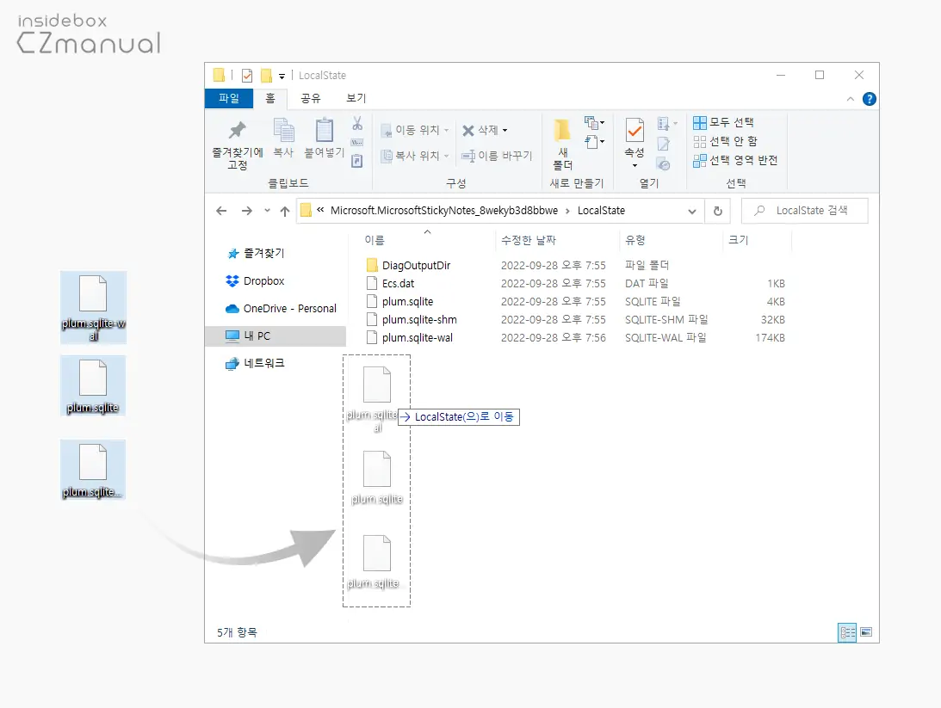The height and width of the screenshot is (708, 941).
Task: Click the quick access properties checkmark icon
Action: click(x=246, y=76)
